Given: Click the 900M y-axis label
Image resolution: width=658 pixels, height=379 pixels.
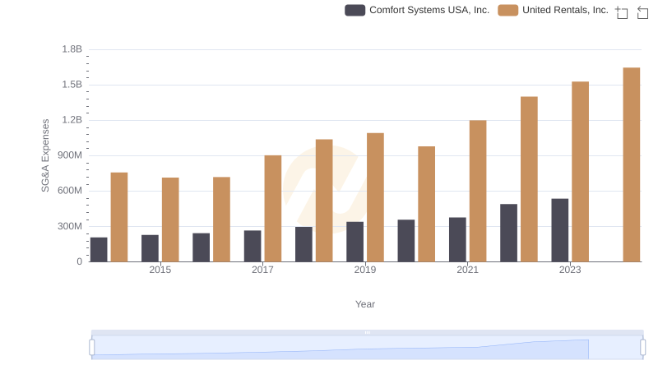Looking at the screenshot, I should coord(70,155).
